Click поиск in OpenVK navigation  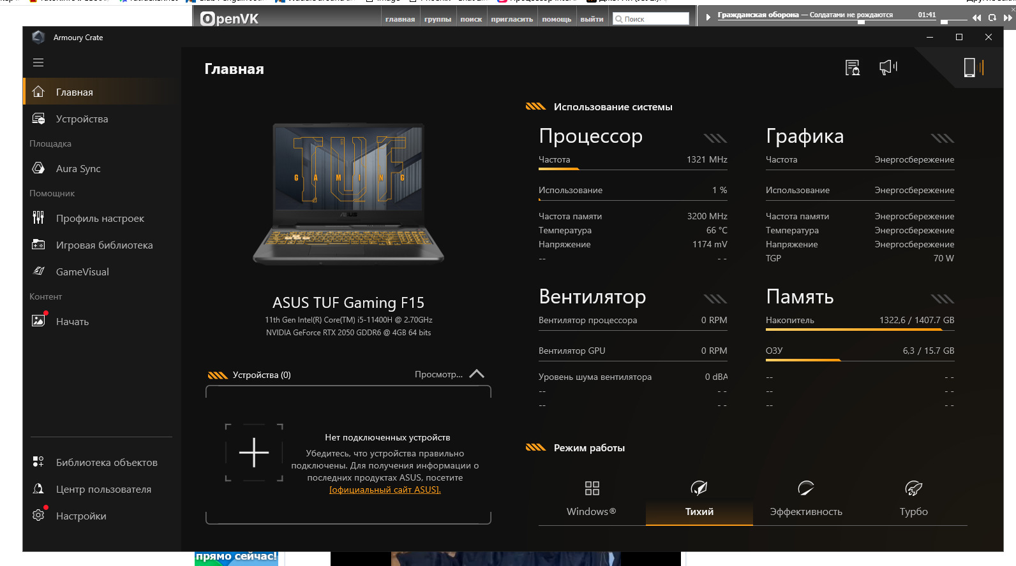(x=471, y=19)
